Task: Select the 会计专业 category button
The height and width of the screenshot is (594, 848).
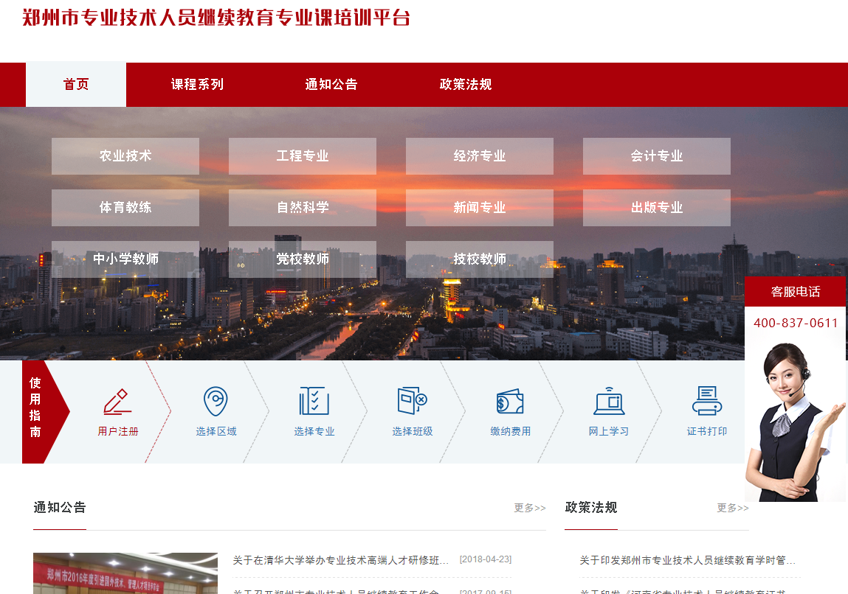Action: (657, 156)
